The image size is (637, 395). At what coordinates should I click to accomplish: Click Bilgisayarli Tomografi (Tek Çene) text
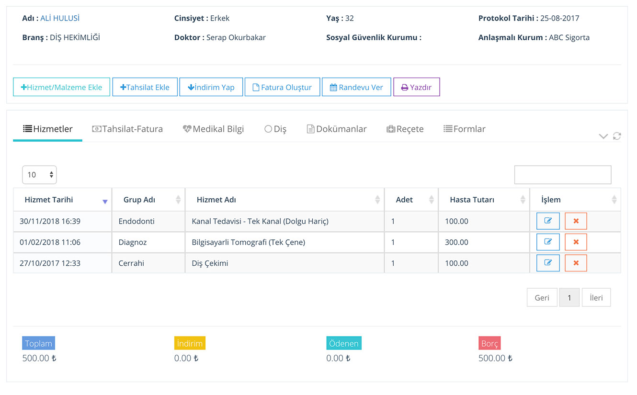[248, 242]
